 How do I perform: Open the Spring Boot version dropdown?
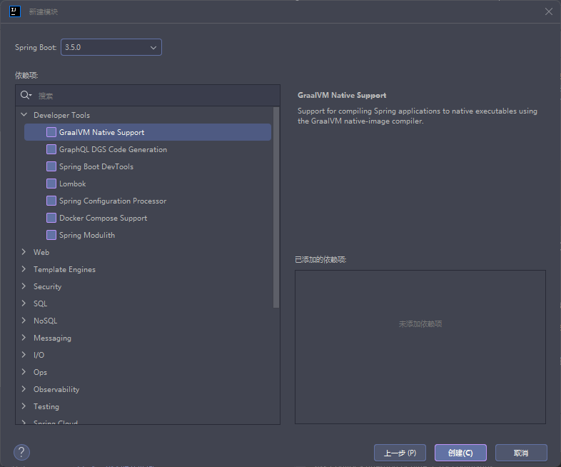pyautogui.click(x=111, y=47)
